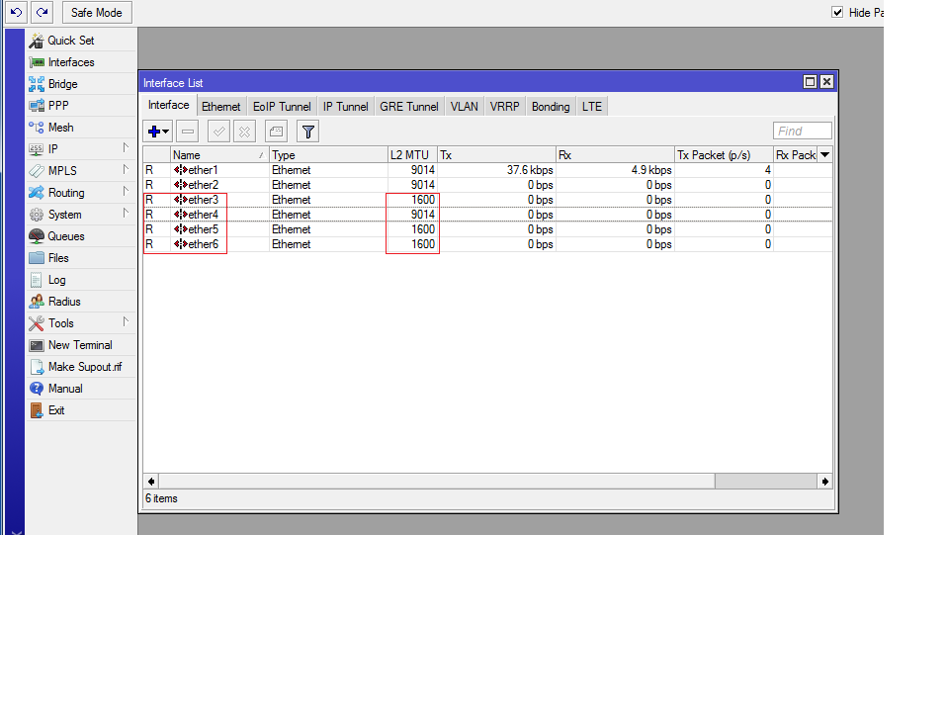The width and height of the screenshot is (949, 712).
Task: Click the Filter funnel button
Action: (308, 132)
